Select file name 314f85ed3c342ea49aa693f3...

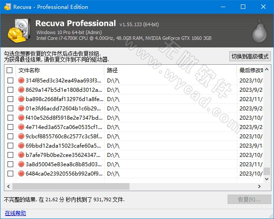64,81
